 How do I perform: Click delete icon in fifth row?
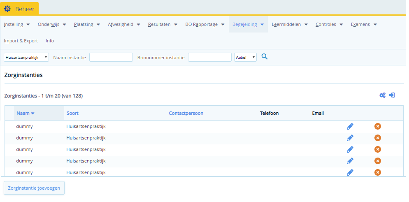coord(378,172)
